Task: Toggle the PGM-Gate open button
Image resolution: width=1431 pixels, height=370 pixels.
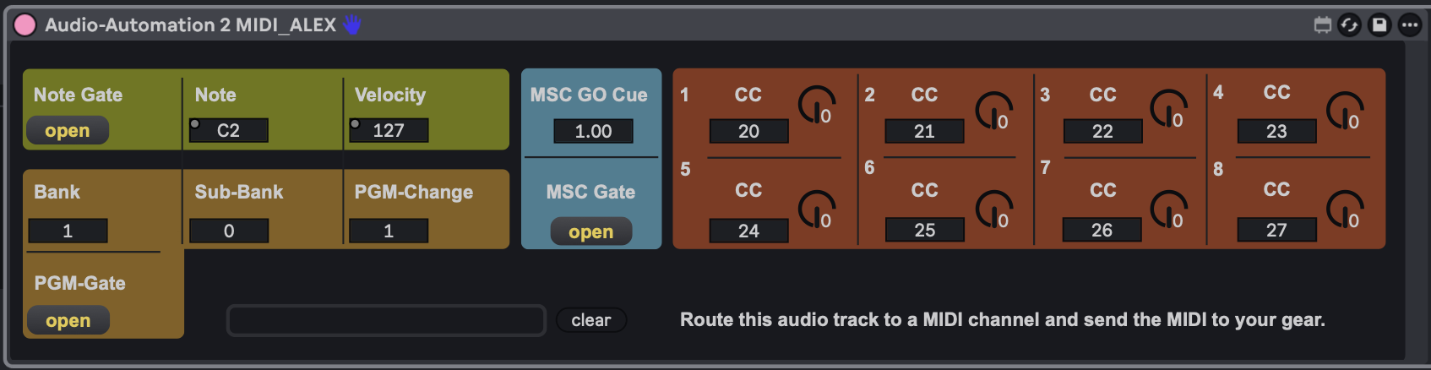Action: (68, 320)
